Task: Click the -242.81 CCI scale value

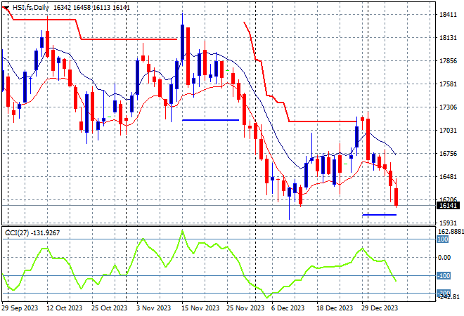Action: coord(449,297)
